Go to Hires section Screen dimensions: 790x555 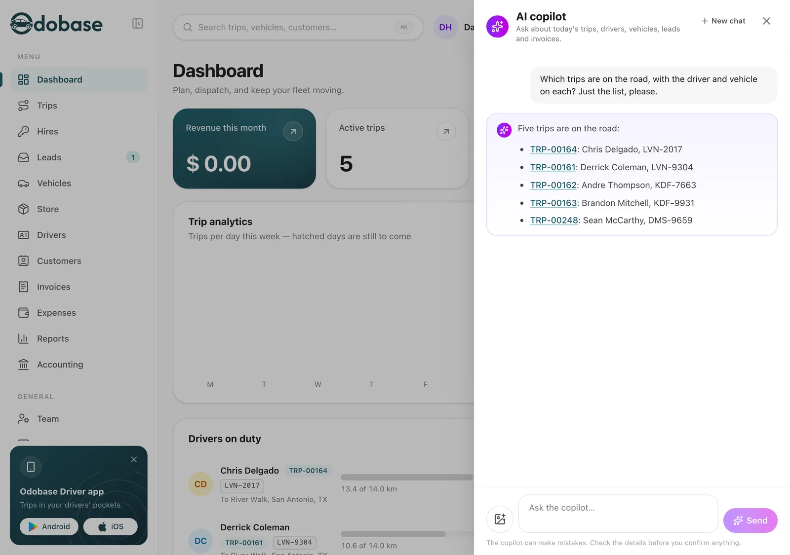tap(79, 131)
